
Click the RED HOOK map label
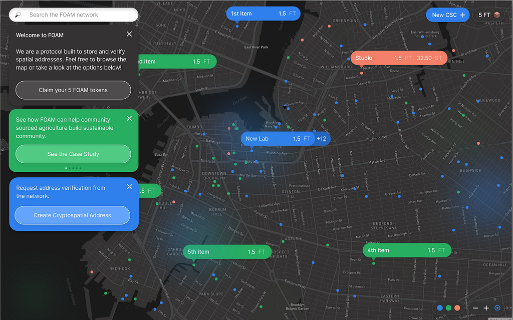click(120, 268)
